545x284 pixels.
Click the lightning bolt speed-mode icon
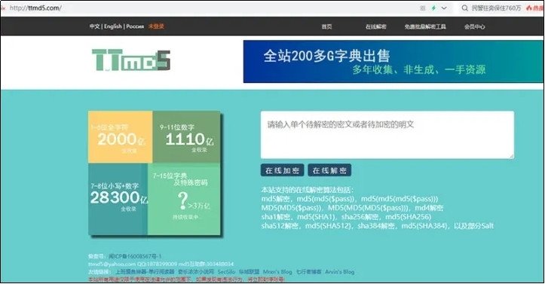(x=433, y=8)
